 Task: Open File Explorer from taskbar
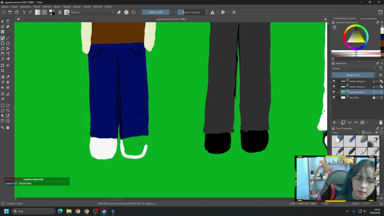click(x=69, y=211)
